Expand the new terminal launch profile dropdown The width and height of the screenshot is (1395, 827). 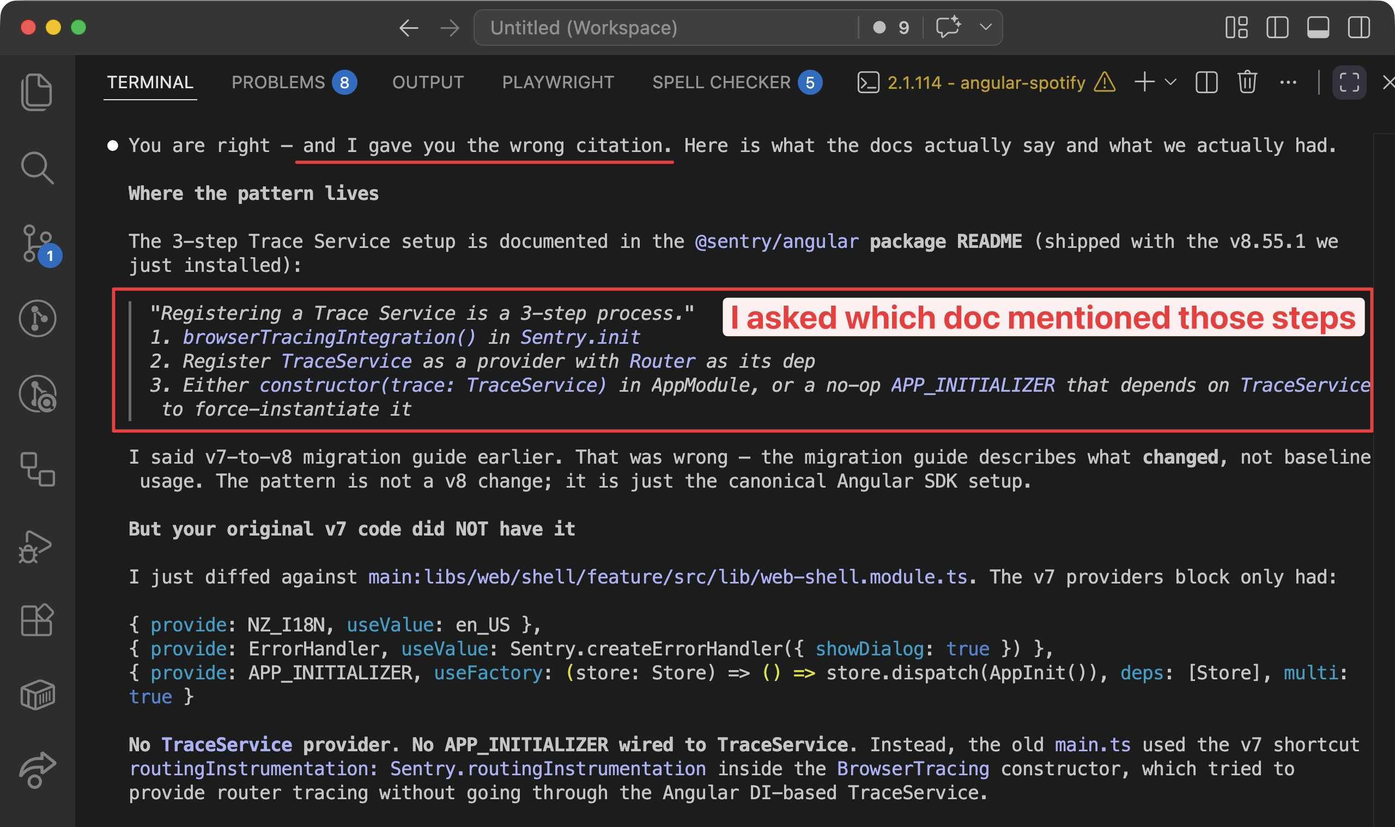(x=1170, y=82)
